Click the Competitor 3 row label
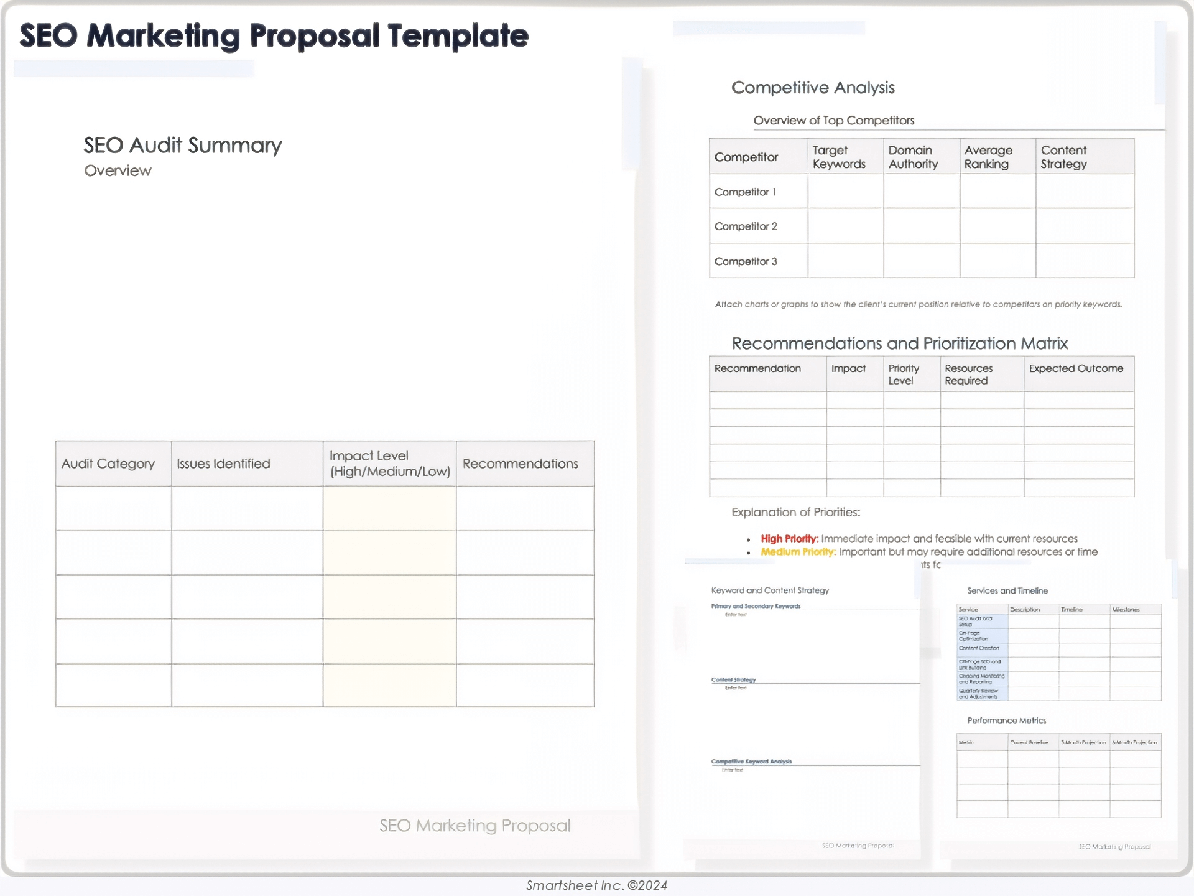 click(x=746, y=261)
